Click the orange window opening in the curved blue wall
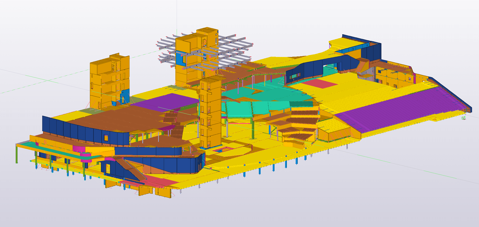The image size is (479, 227). coord(106,138)
